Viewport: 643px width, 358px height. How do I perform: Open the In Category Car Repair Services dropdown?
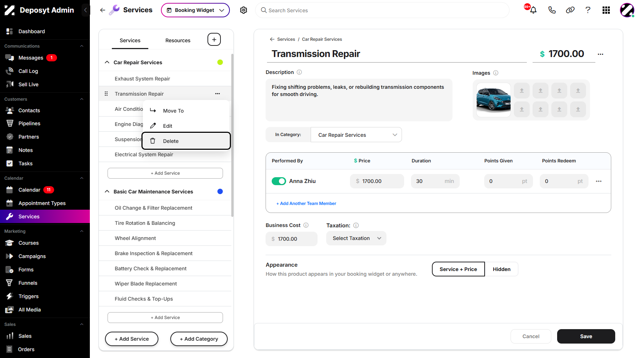(356, 135)
